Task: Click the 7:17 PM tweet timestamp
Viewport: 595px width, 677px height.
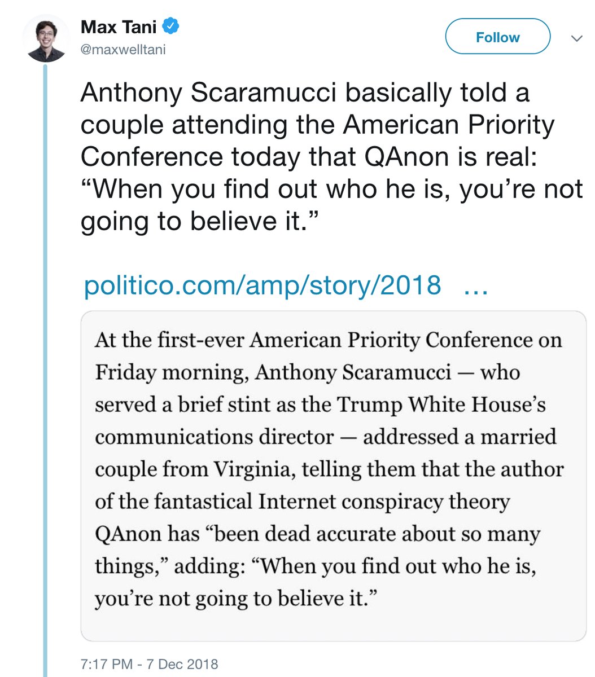Action: (x=106, y=664)
